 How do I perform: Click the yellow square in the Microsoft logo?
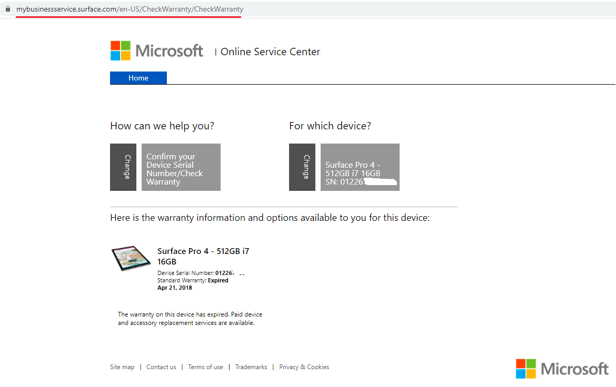pos(125,56)
